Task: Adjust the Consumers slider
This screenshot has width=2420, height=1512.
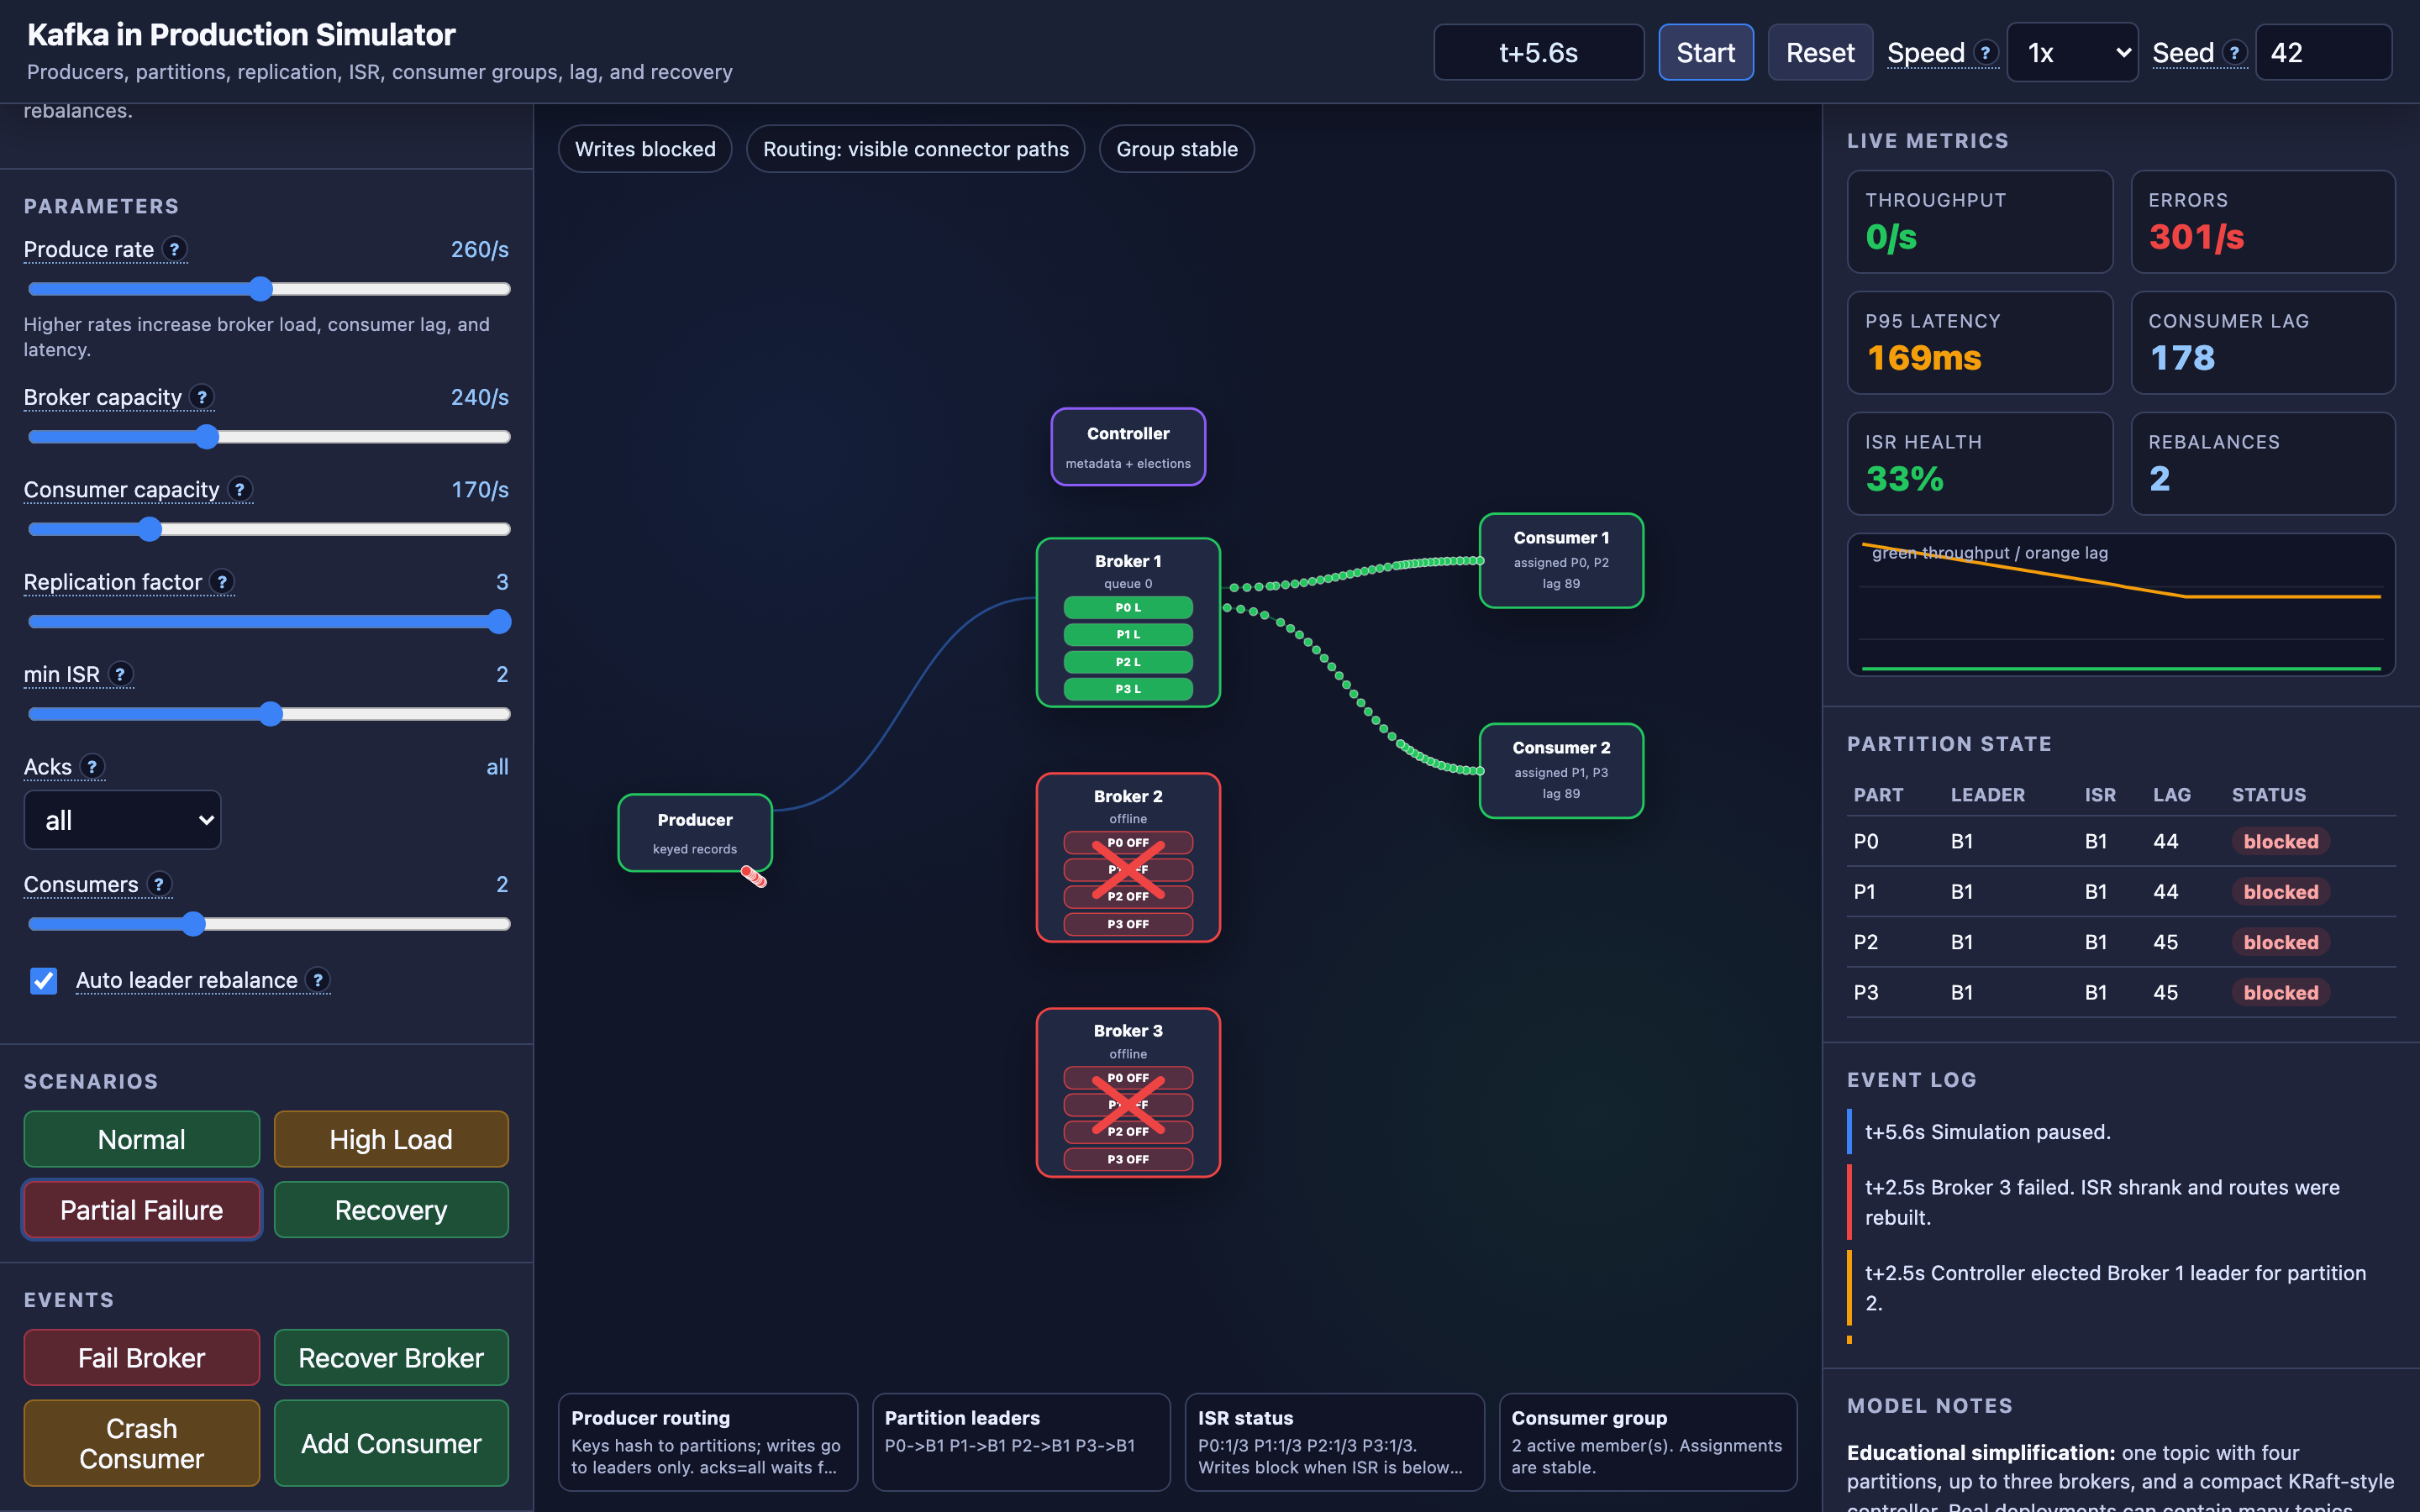Action: coord(269,924)
